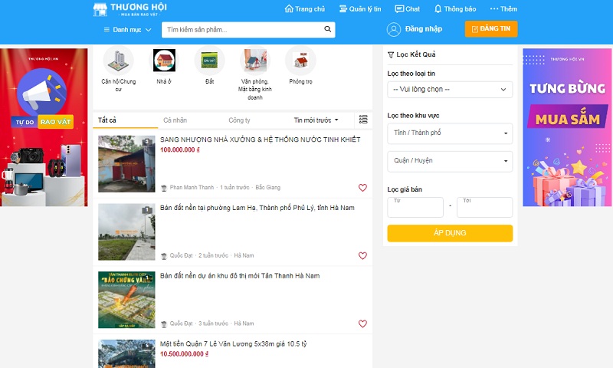The width and height of the screenshot is (613, 368).
Task: Select the Văn phòng, Mặt bằng kinh doanh icon
Action: pos(255,61)
